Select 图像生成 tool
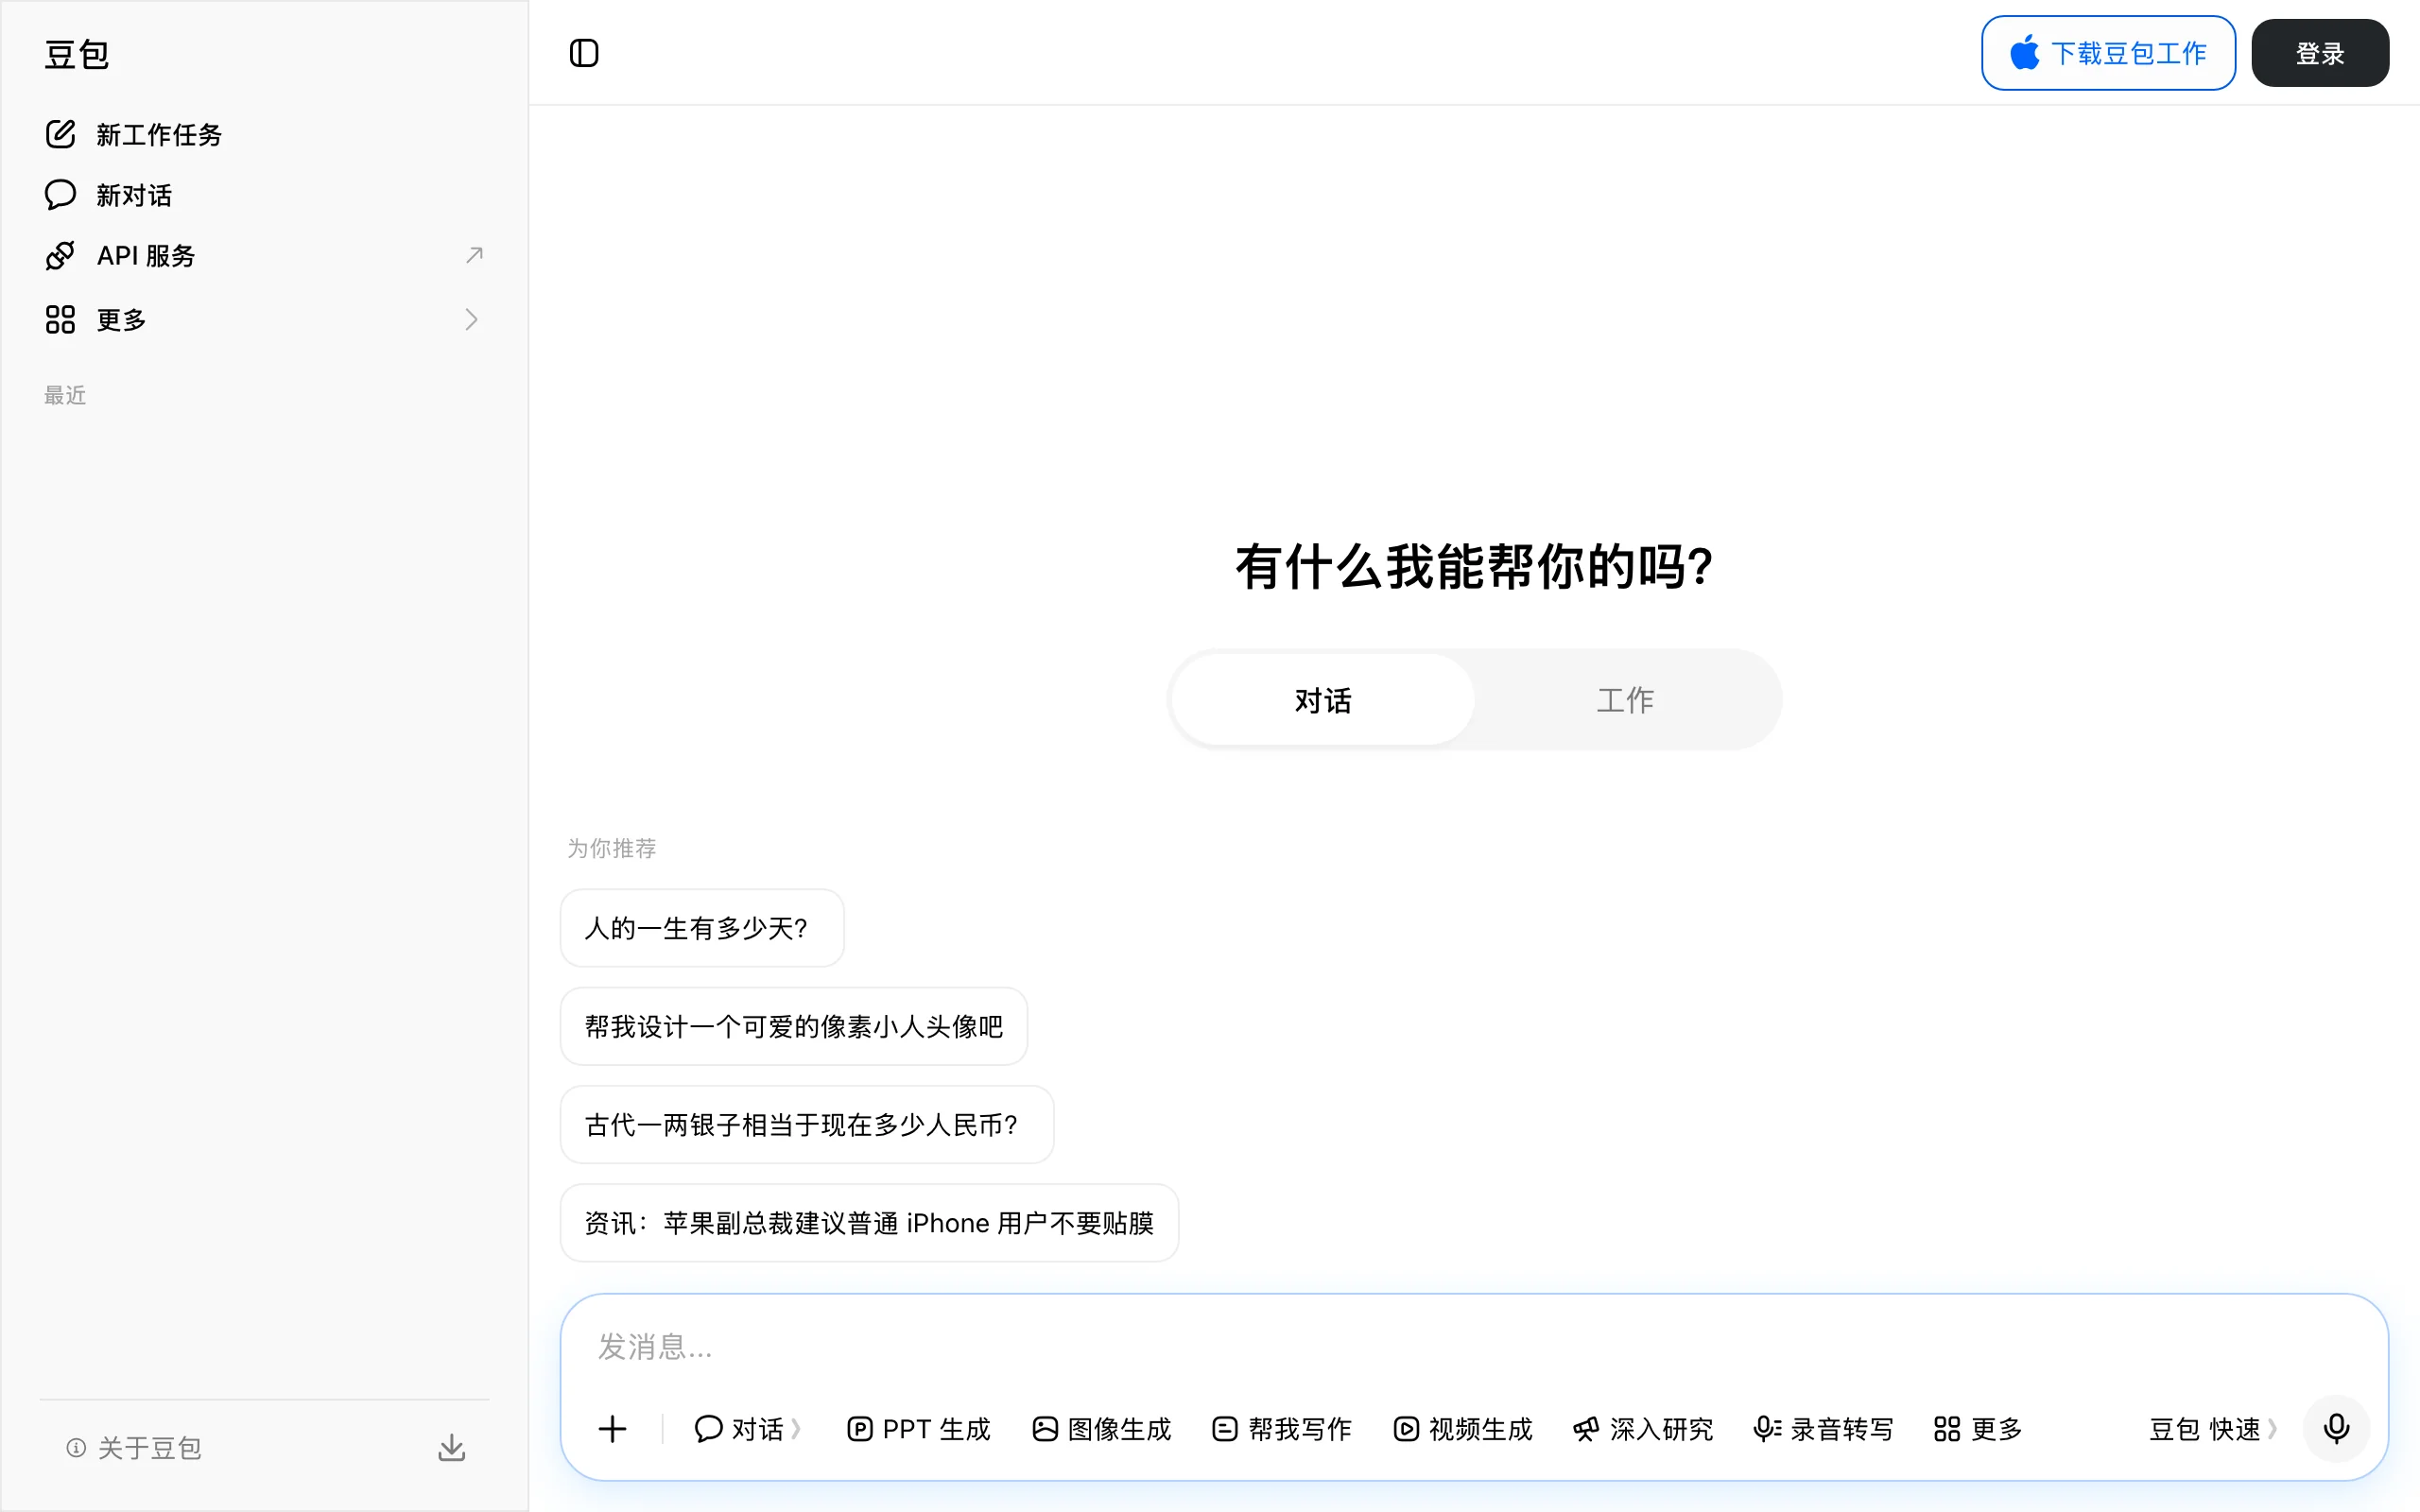The height and width of the screenshot is (1512, 2420). (1101, 1429)
